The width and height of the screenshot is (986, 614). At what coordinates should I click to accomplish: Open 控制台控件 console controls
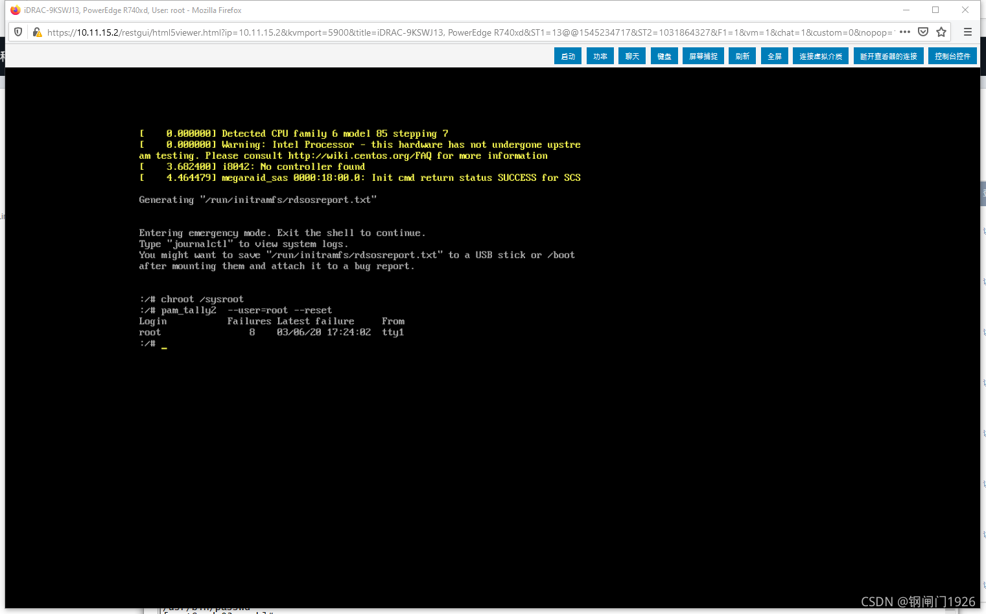[953, 56]
